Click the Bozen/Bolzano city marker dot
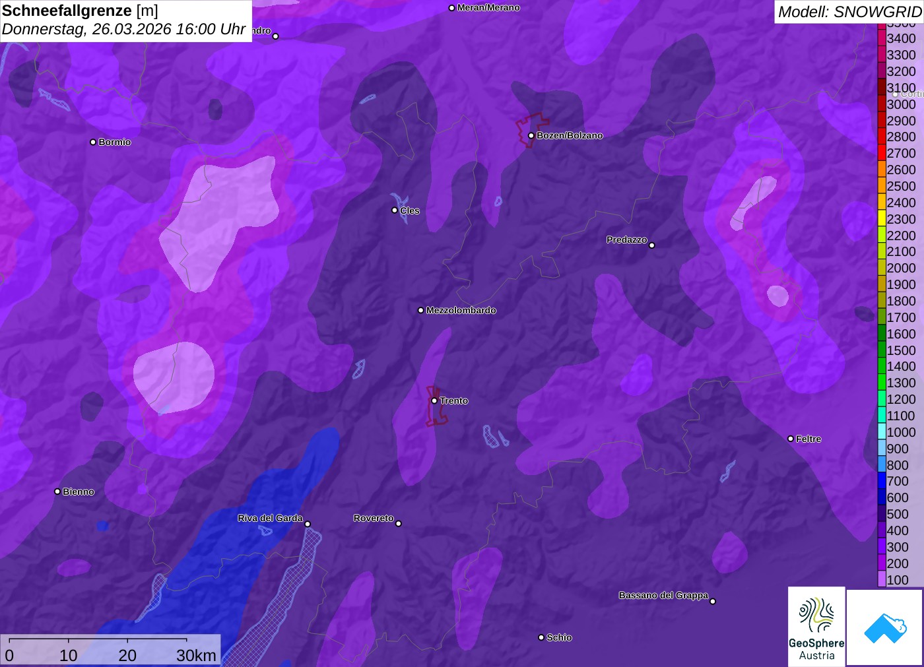This screenshot has width=924, height=667. (531, 136)
